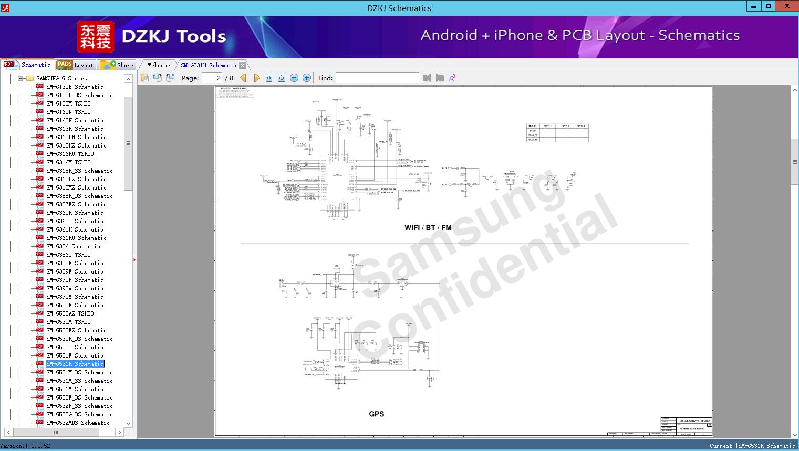
Task: Select the highlighted SM-G531H Schematic entry
Action: click(75, 364)
